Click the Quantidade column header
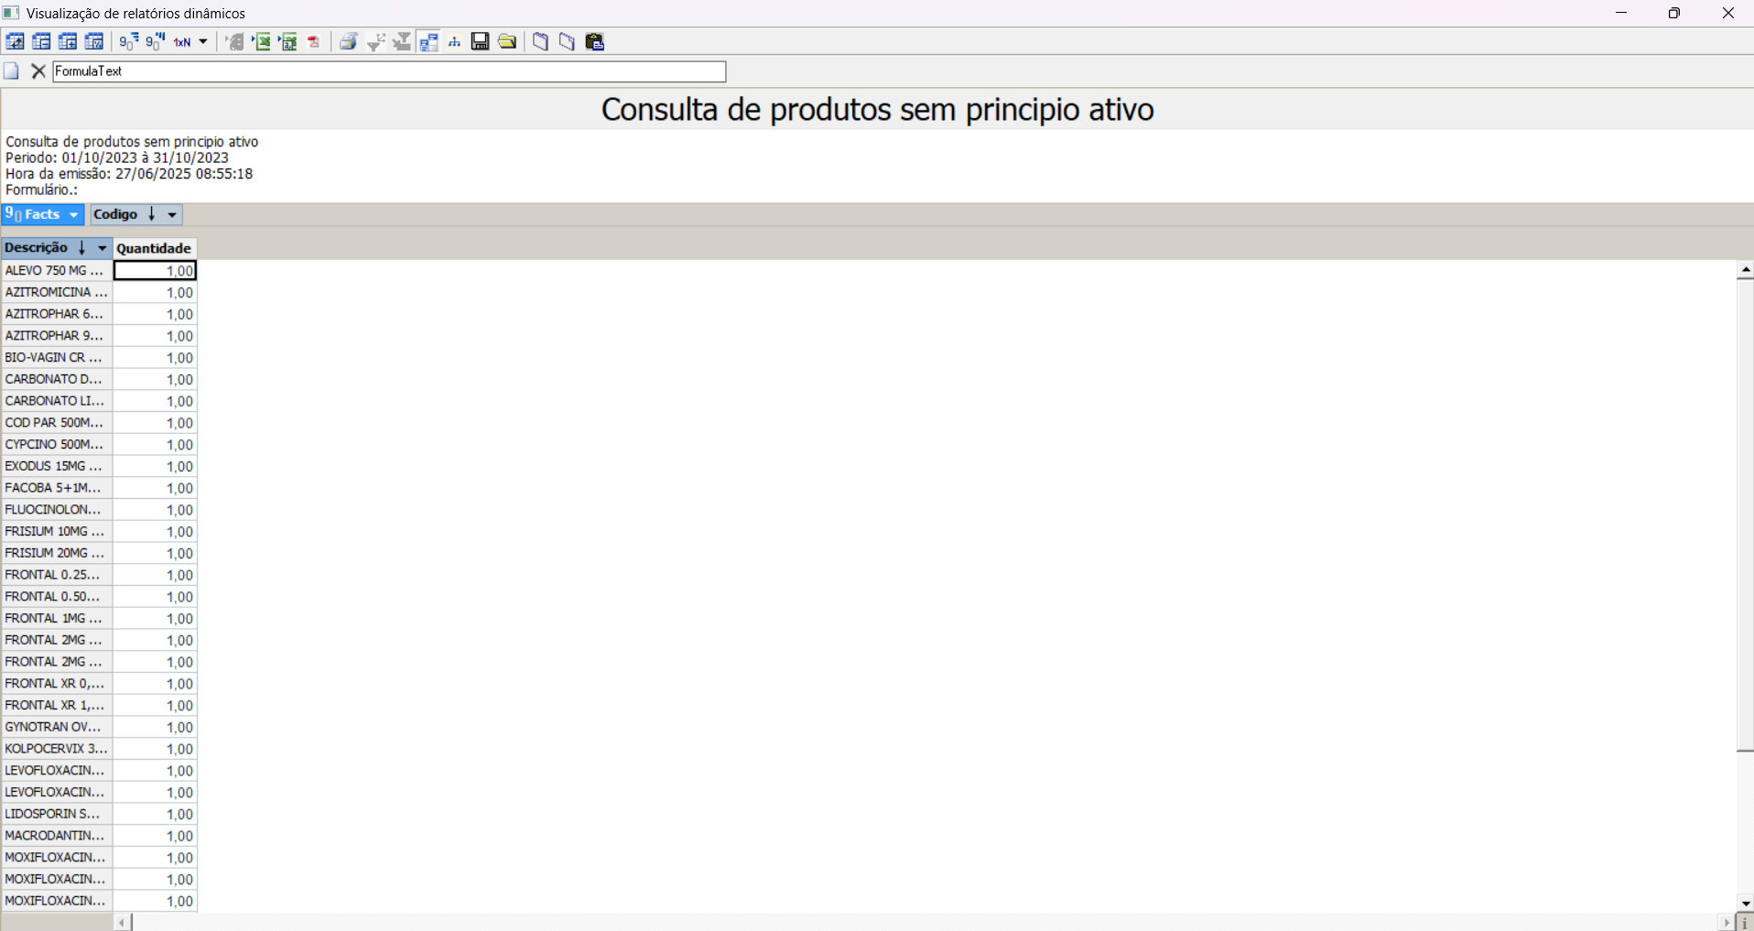 (x=155, y=248)
